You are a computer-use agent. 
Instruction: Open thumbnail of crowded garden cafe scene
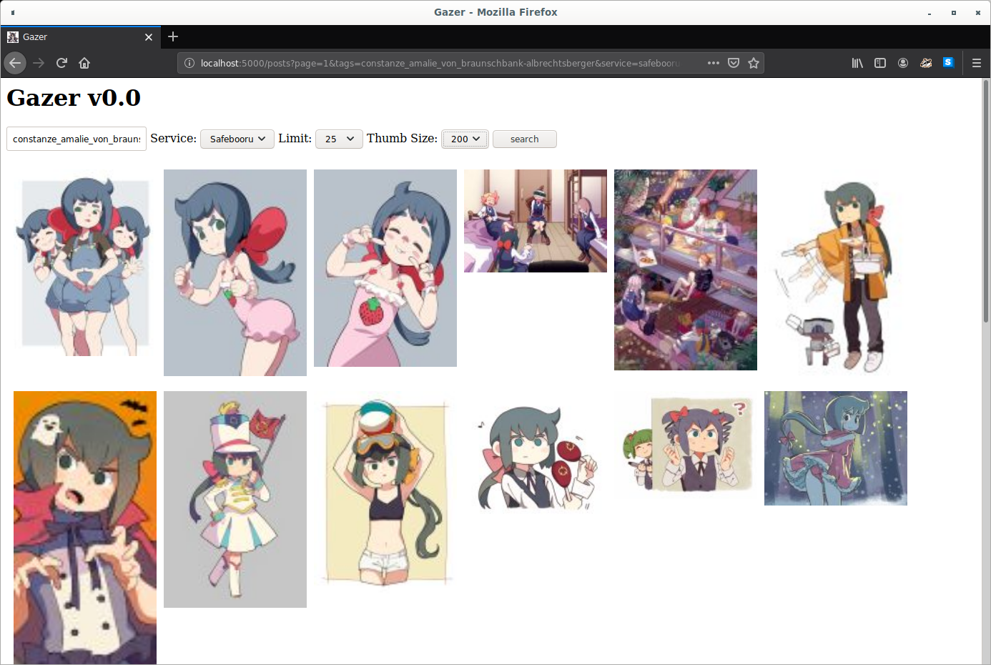coord(686,270)
